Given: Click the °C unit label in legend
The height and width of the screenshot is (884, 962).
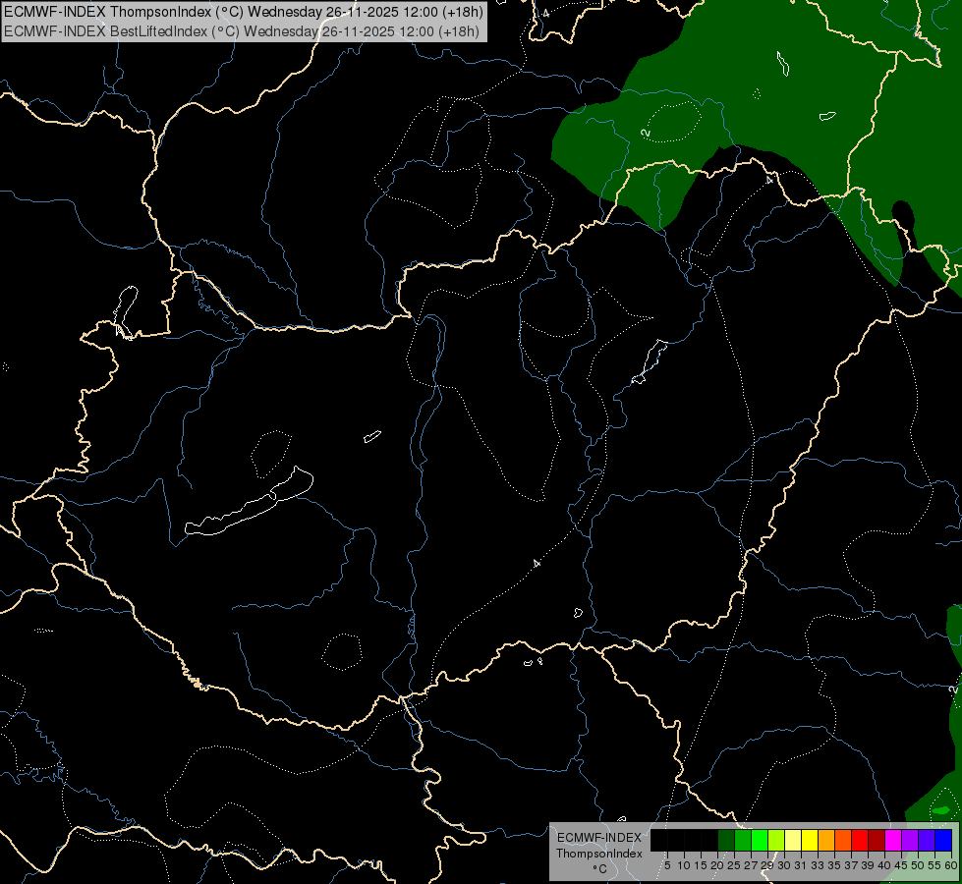Looking at the screenshot, I should [600, 869].
